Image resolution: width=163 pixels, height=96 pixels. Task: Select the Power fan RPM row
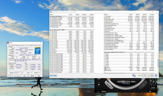[129, 69]
